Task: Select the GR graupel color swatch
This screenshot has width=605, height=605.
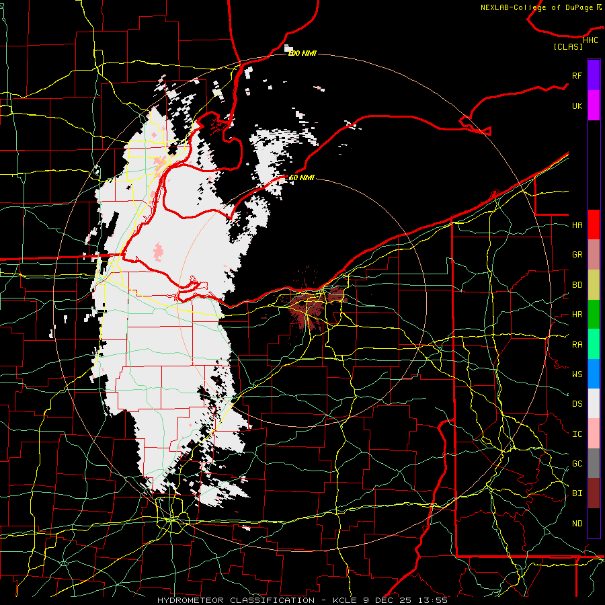Action: [594, 255]
